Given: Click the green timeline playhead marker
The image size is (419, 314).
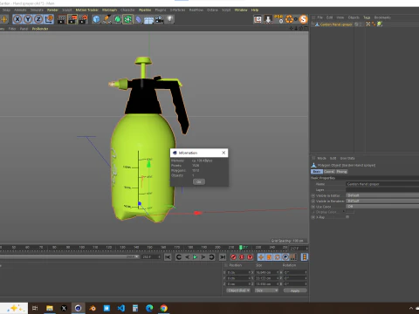Looking at the screenshot, I should [241, 248].
